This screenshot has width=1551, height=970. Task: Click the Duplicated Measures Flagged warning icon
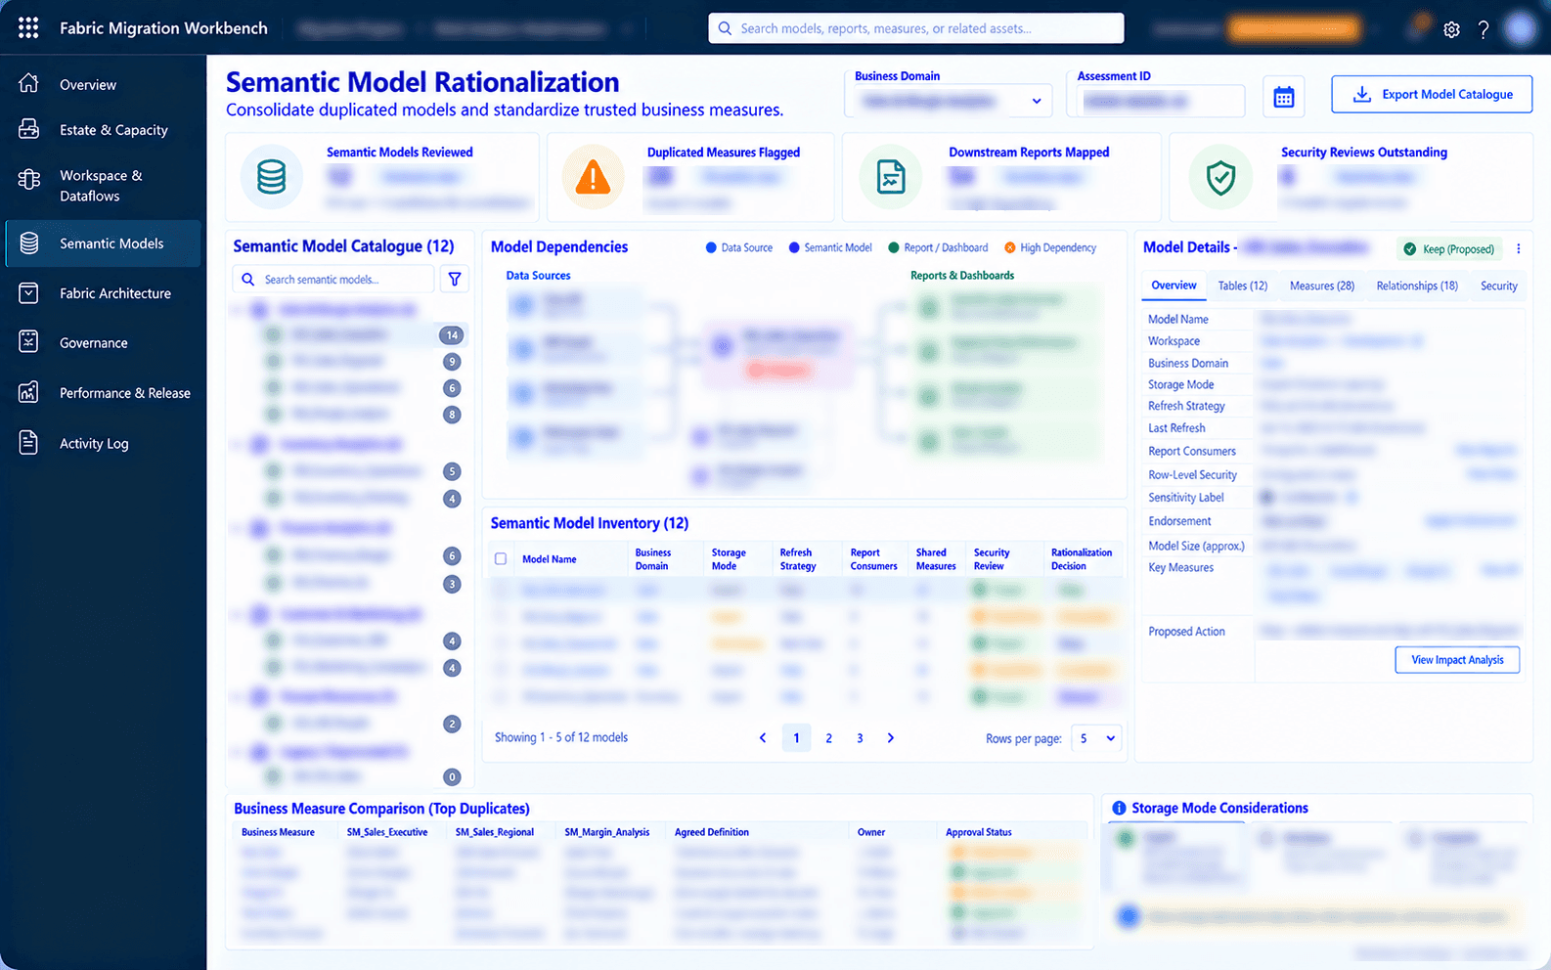click(593, 177)
